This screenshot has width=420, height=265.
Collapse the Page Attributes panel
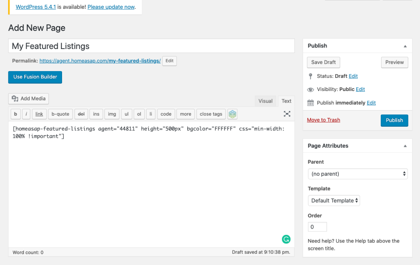(x=405, y=146)
